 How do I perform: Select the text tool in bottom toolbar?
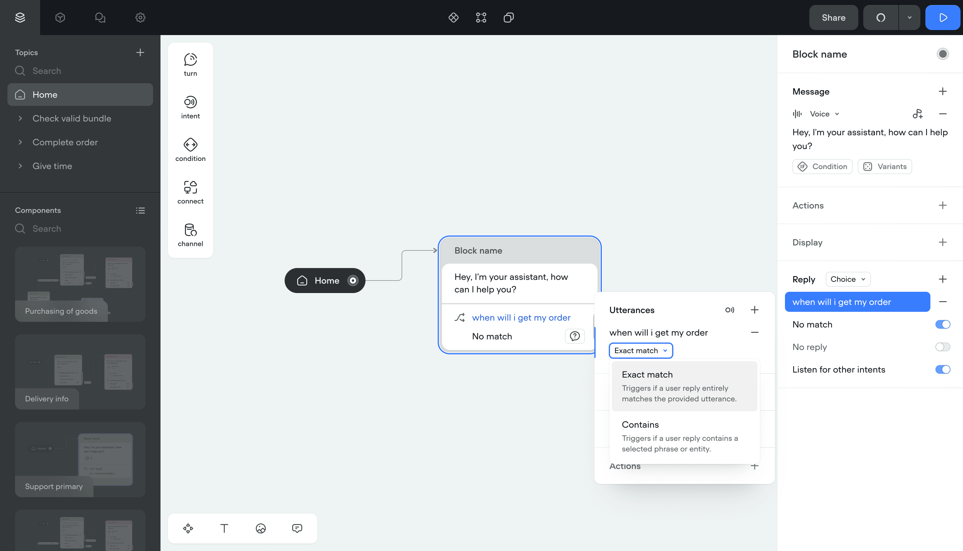[x=224, y=528]
